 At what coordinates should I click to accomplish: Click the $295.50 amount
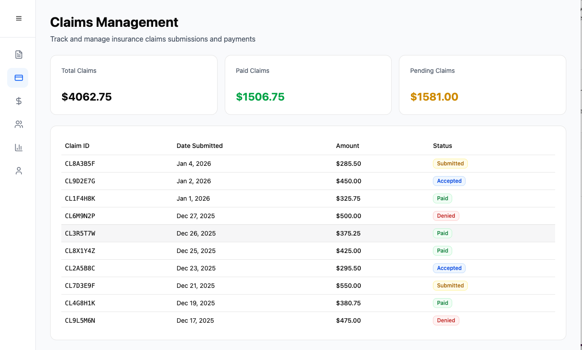click(349, 268)
